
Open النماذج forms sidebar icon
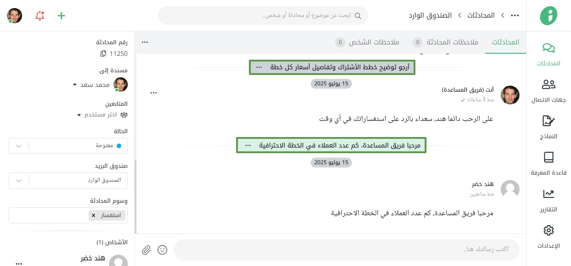coord(549,121)
